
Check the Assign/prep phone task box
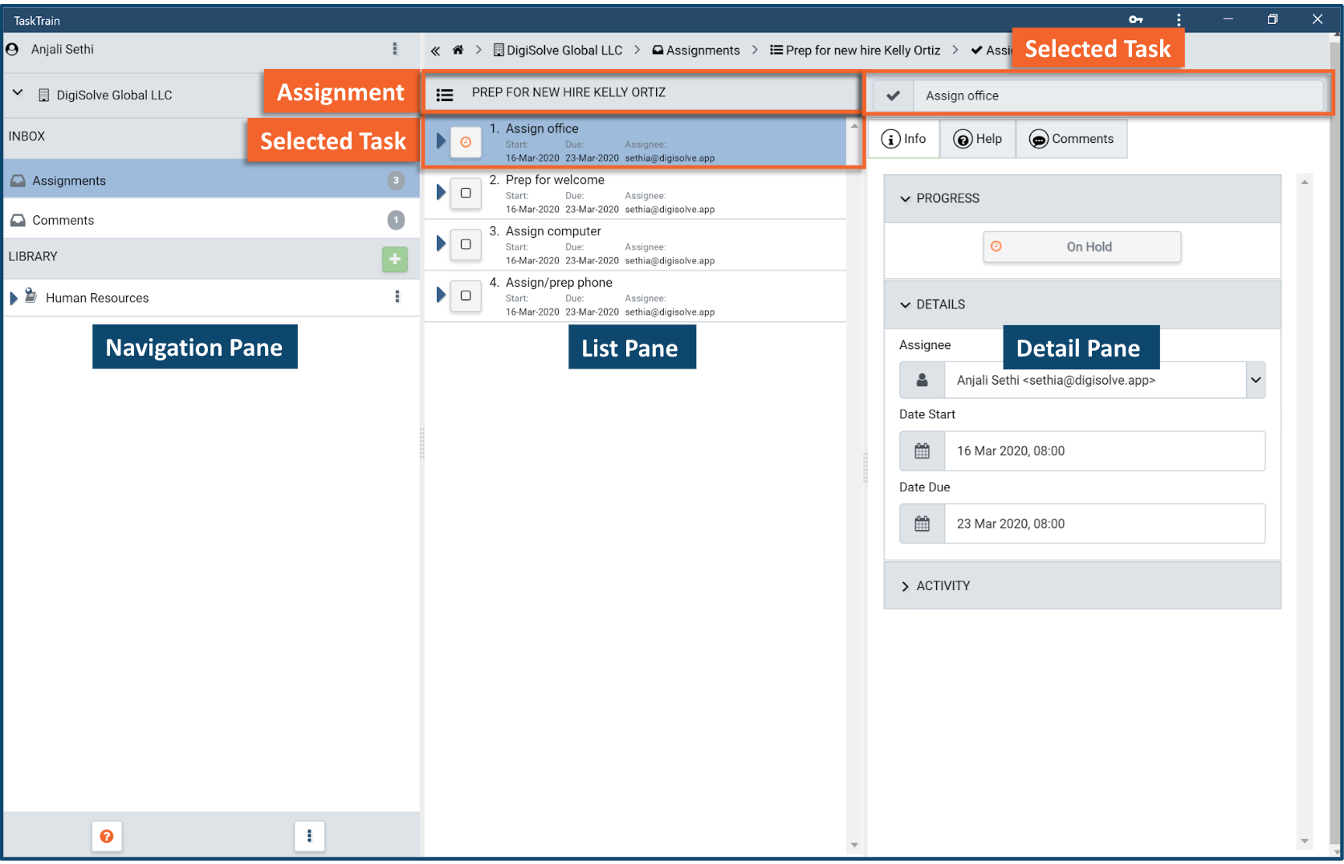point(466,296)
